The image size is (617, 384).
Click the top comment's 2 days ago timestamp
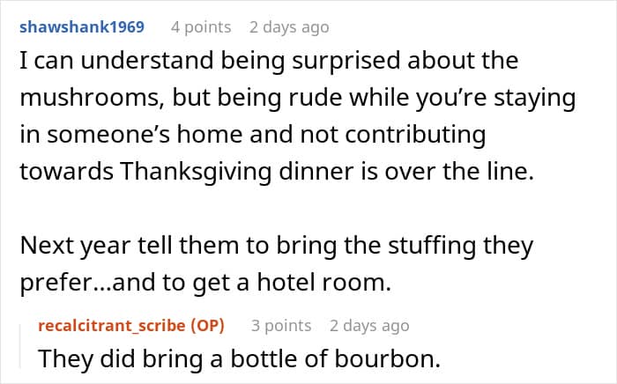[x=289, y=26]
